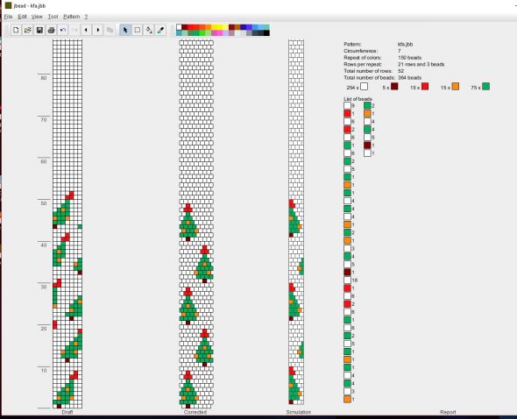The image size is (517, 419).
Task: Click the jbead app icon in title bar
Action: click(x=8, y=5)
